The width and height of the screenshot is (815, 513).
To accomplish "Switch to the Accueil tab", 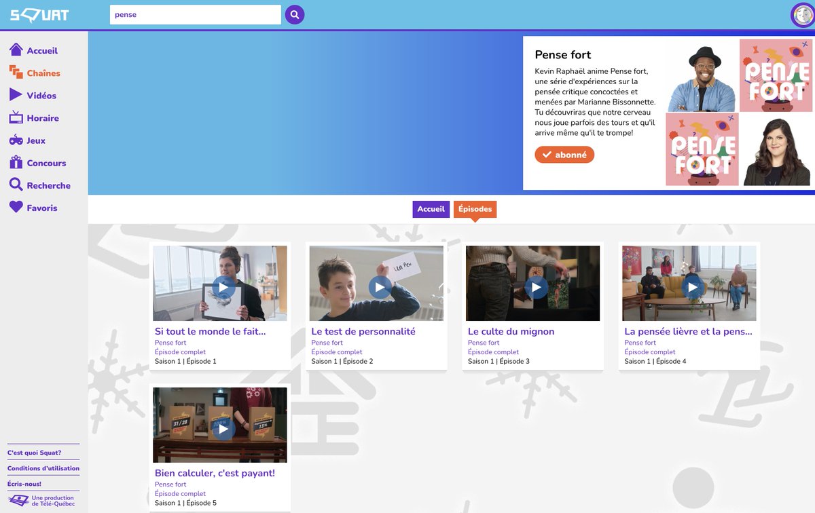I will tap(431, 209).
